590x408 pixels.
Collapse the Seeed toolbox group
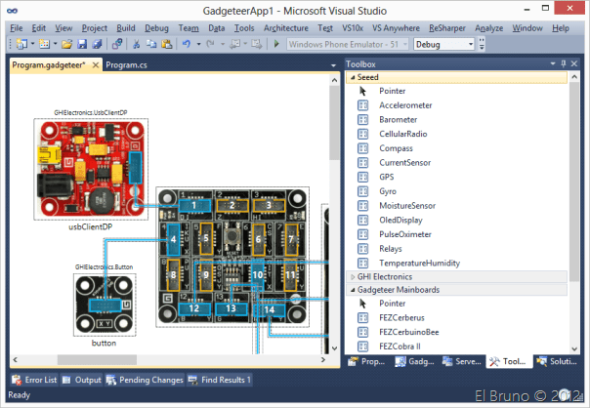(x=353, y=76)
